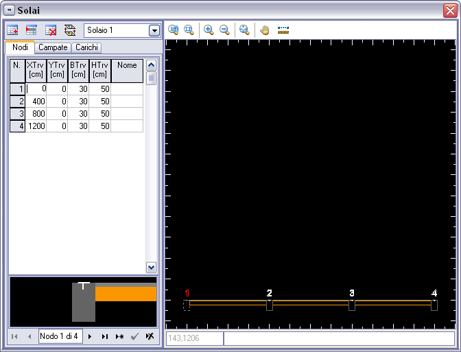Select the XTrv cell of row 2
This screenshot has width=461, height=352.
[36, 101]
